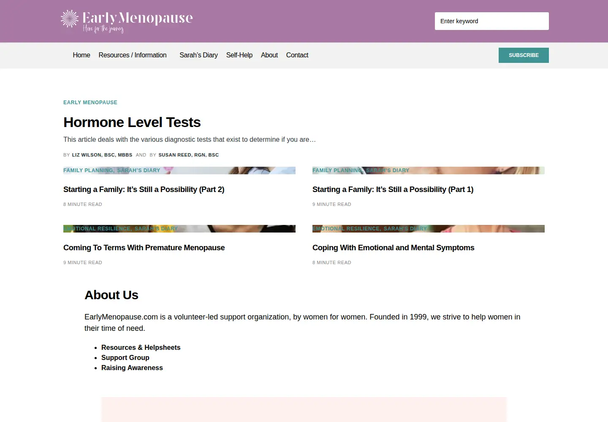
Task: Visit the About page link
Action: pos(269,55)
